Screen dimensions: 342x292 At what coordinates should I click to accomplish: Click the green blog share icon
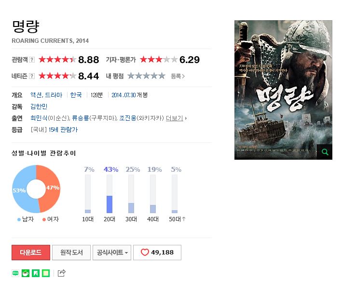15,273
